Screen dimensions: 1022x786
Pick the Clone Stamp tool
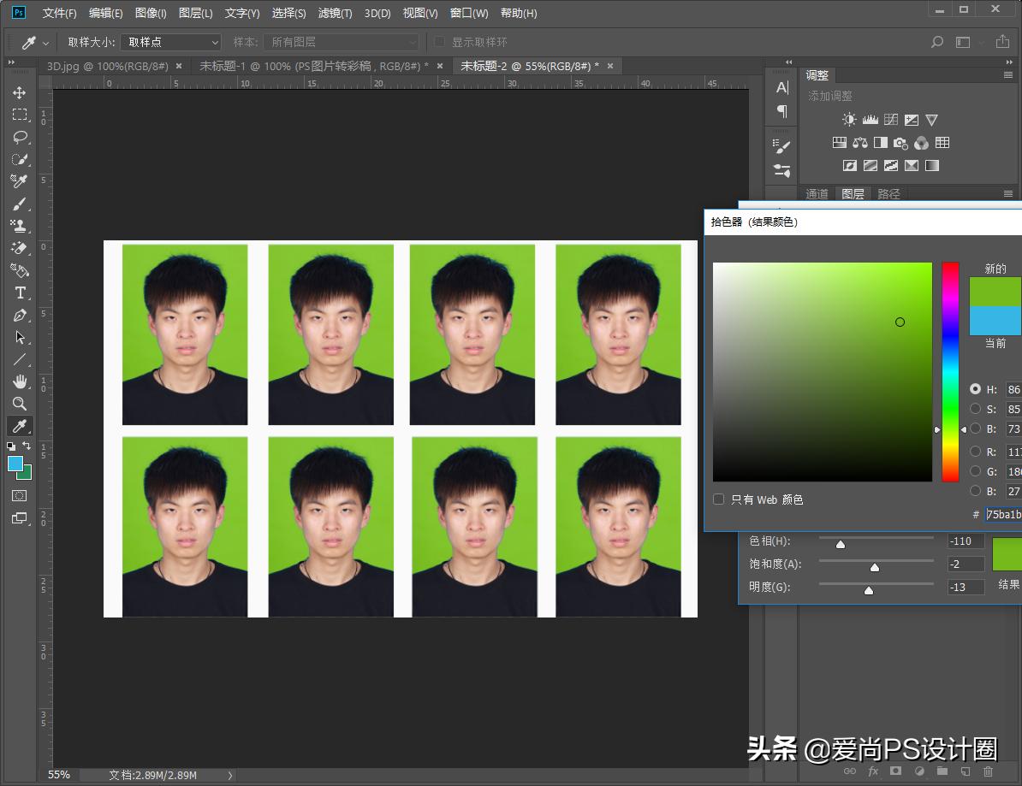(19, 226)
